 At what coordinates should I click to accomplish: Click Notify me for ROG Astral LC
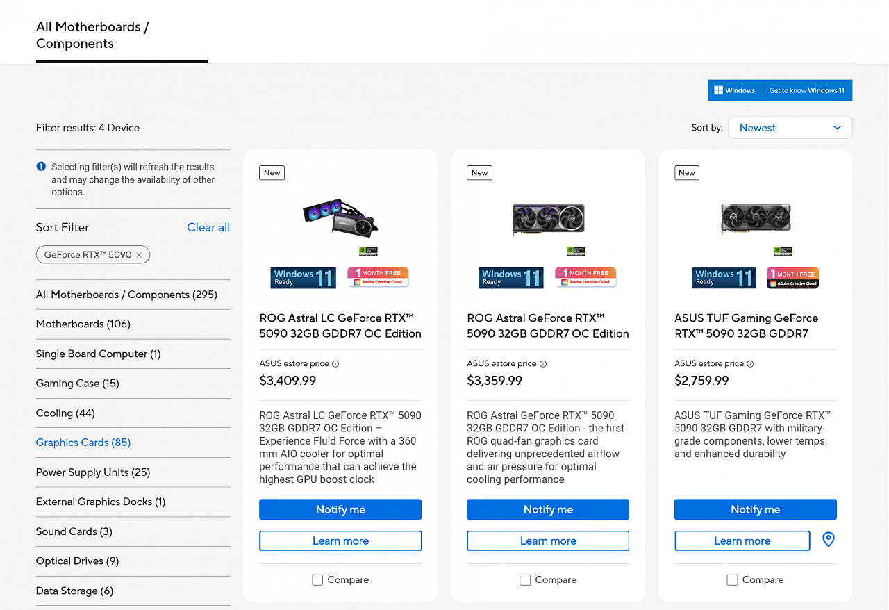point(340,509)
